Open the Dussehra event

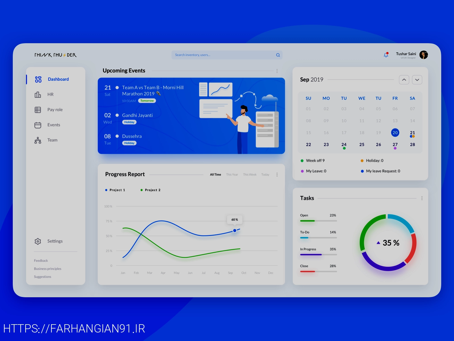(x=132, y=136)
